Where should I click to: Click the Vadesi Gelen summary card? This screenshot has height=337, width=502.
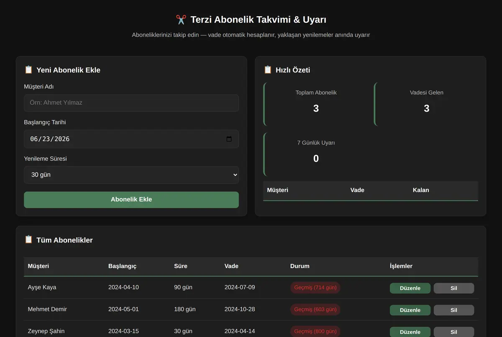(x=426, y=104)
